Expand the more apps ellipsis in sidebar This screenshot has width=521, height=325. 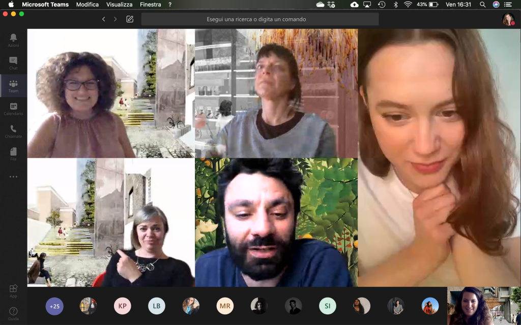click(13, 177)
